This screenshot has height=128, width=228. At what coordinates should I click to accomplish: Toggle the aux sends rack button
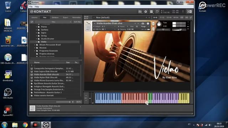click(187, 17)
